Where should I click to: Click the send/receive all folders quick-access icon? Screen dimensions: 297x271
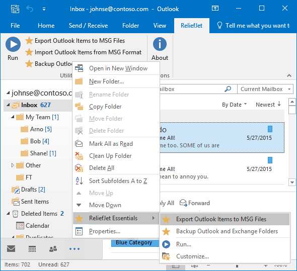click(15, 9)
